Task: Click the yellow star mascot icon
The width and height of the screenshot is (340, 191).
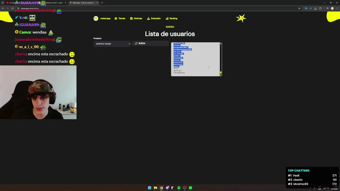Action: click(241, 18)
